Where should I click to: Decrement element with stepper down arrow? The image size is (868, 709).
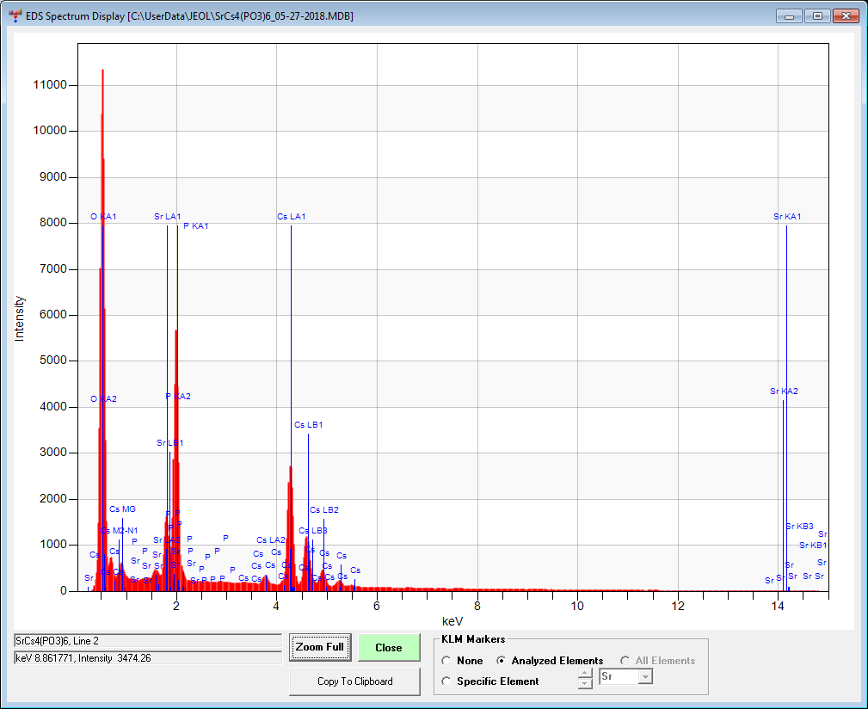click(585, 683)
